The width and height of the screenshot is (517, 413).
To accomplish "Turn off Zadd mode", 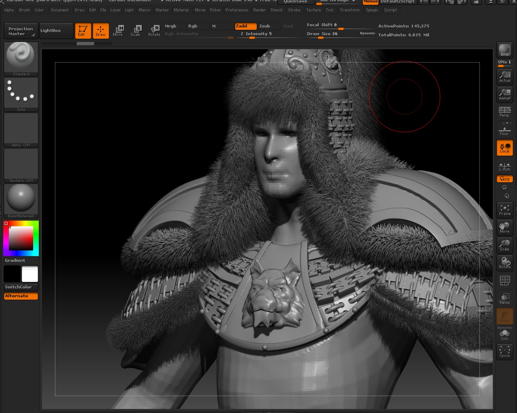I will click(x=246, y=26).
